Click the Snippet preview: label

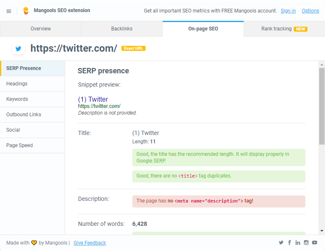pos(99,85)
